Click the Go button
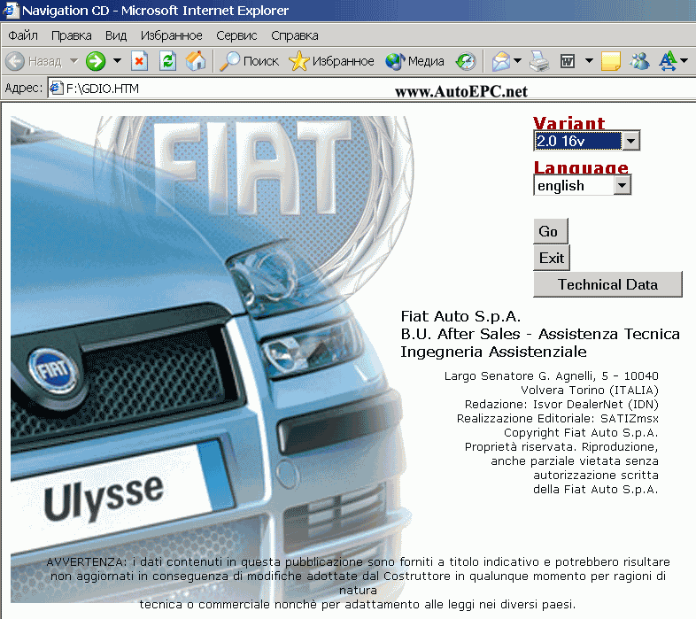Screen dimensions: 696x619 pos(551,231)
